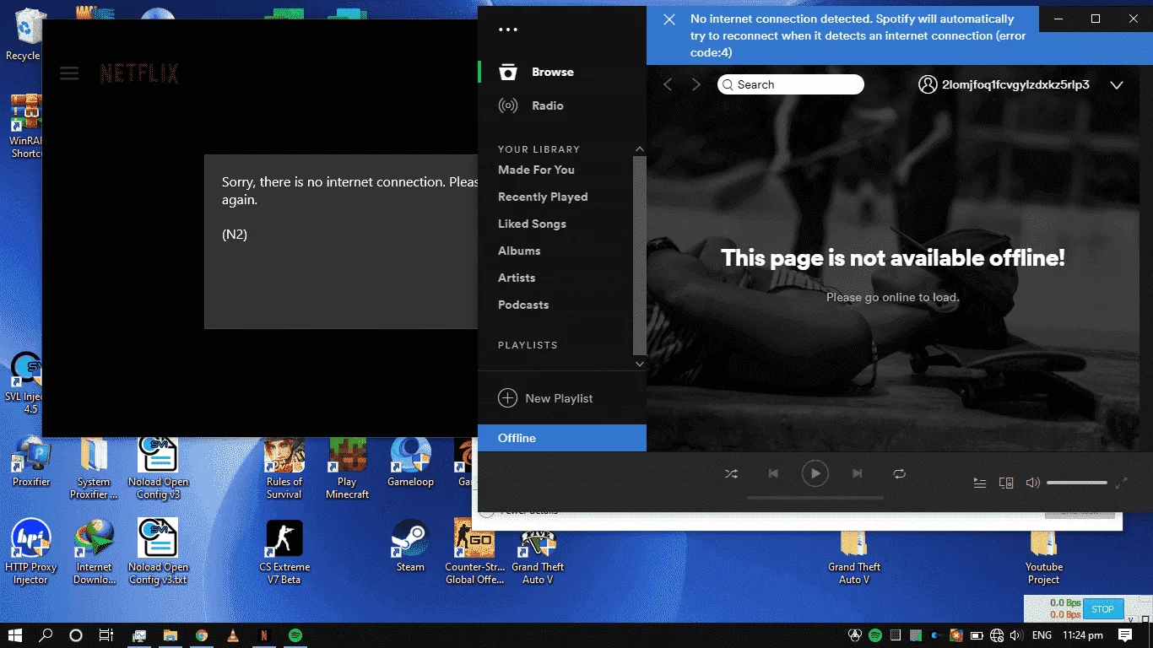Toggle shuffle in Spotify player
This screenshot has height=648, width=1153.
point(731,473)
